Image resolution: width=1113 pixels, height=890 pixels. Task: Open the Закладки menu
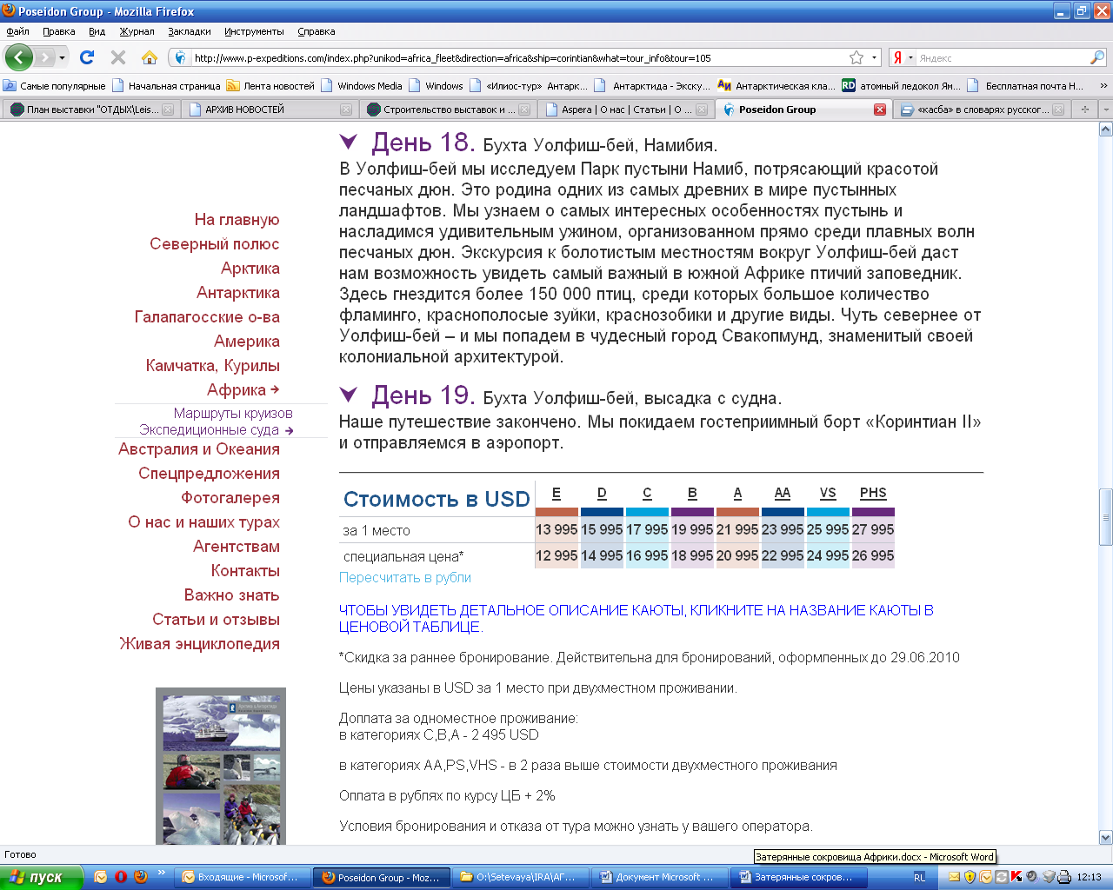click(190, 31)
